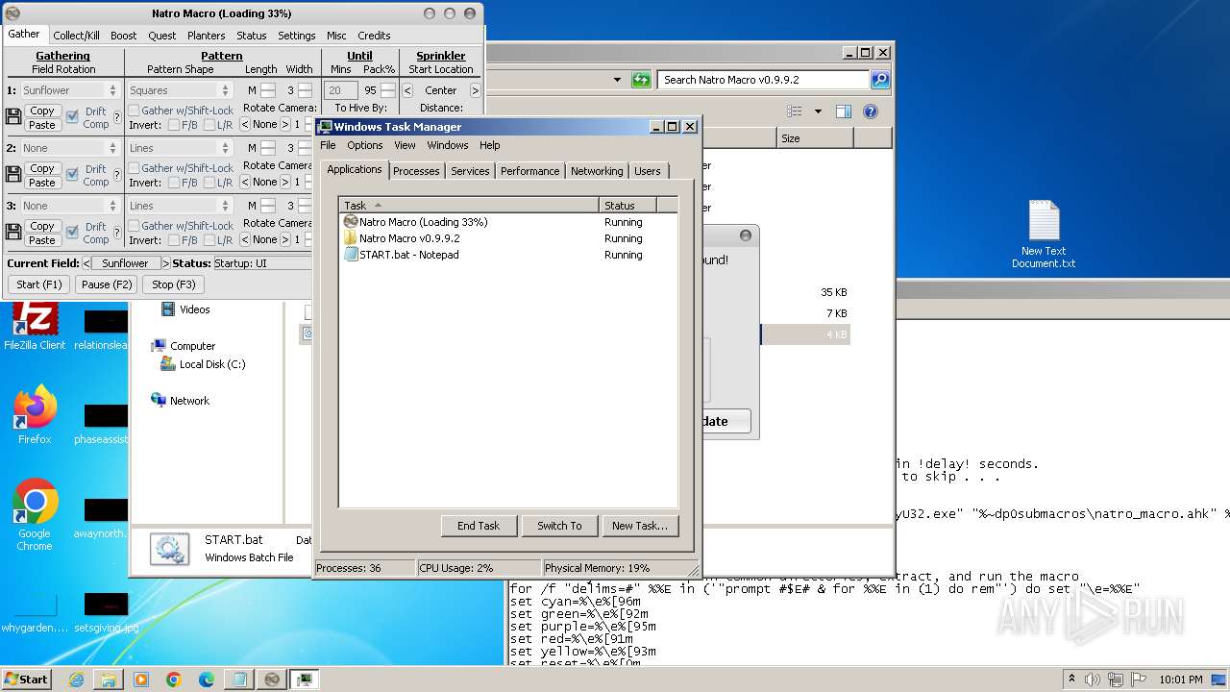Click Task Manager taskbar button

(305, 680)
